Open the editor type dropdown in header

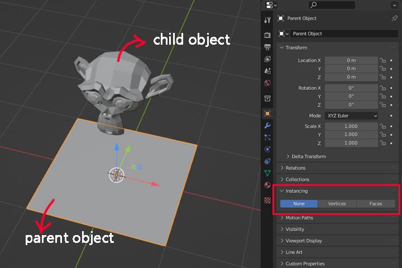tap(271, 5)
